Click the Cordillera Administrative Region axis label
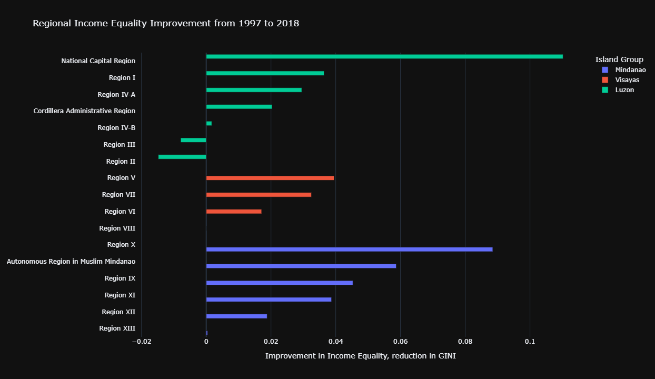The height and width of the screenshot is (379, 655). click(84, 111)
